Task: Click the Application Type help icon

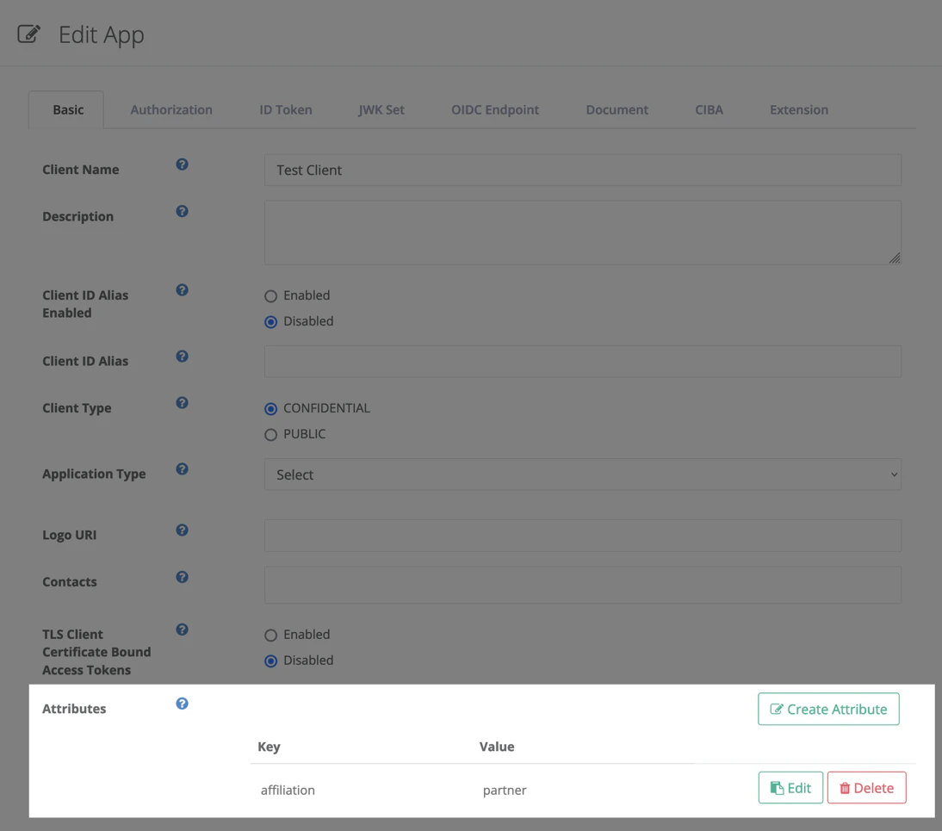Action: [x=182, y=468]
